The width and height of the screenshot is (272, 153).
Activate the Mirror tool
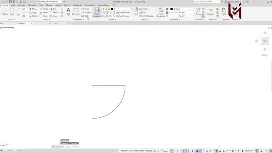44,12
